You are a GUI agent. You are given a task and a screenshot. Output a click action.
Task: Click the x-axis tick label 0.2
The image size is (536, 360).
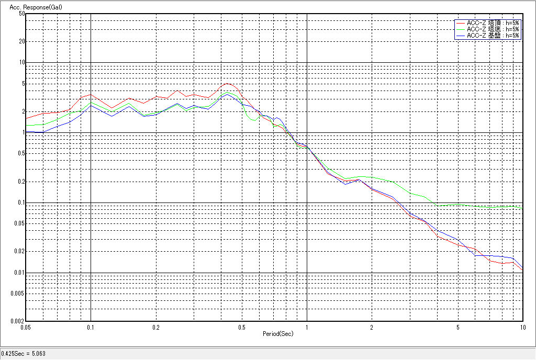156,328
